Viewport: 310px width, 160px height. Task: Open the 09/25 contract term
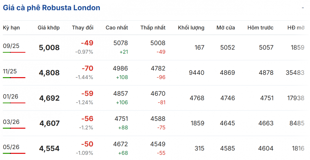11,46
